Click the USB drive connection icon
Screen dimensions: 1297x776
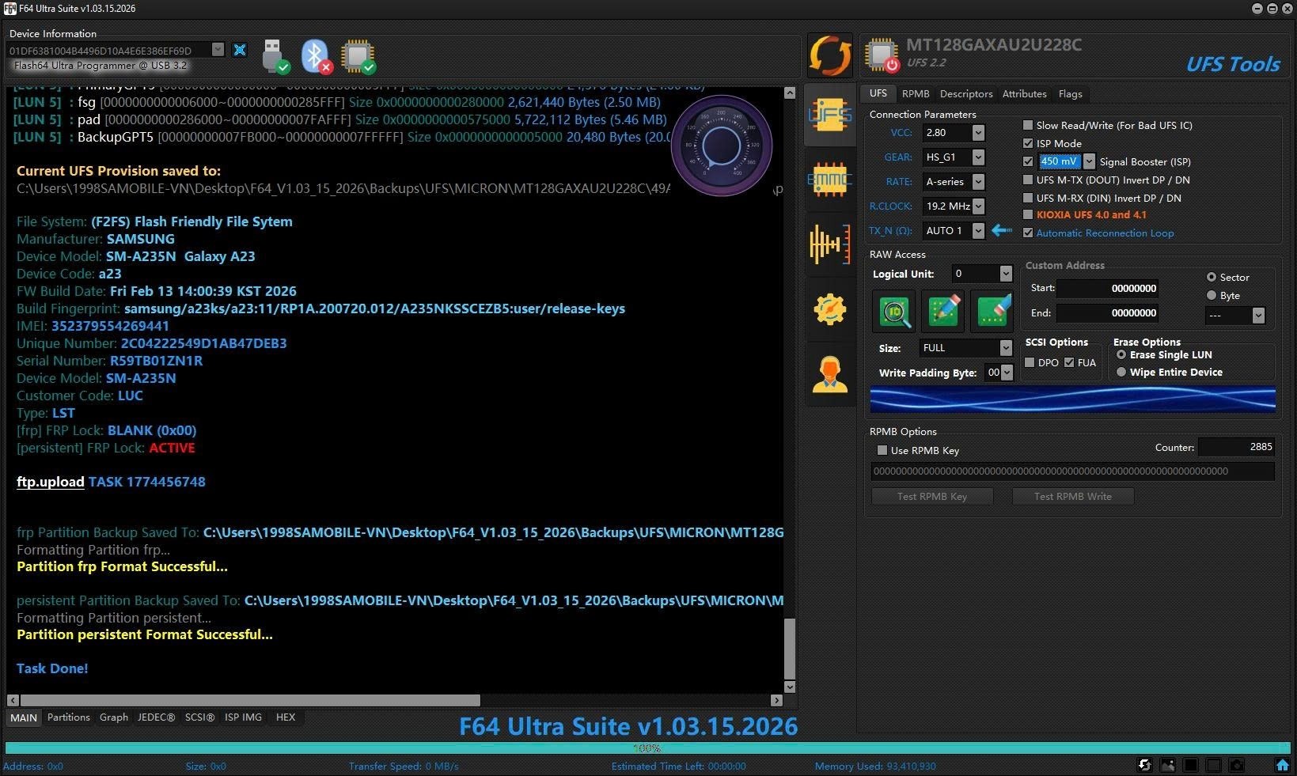point(274,56)
